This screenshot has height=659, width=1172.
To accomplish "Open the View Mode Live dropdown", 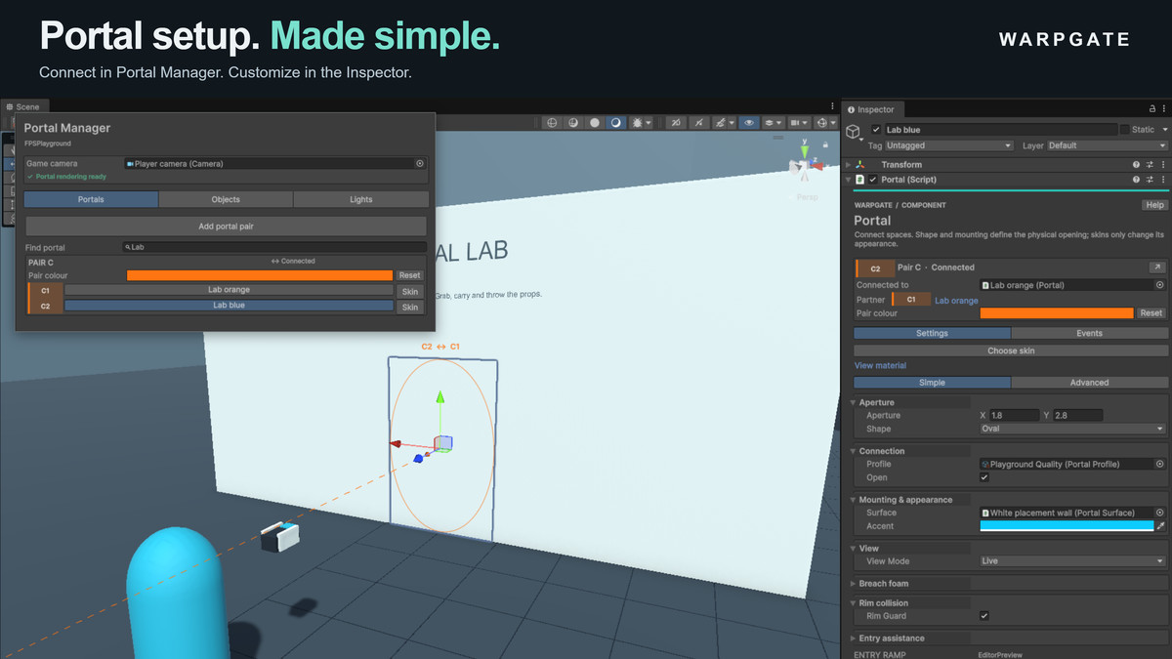I will coord(1072,561).
